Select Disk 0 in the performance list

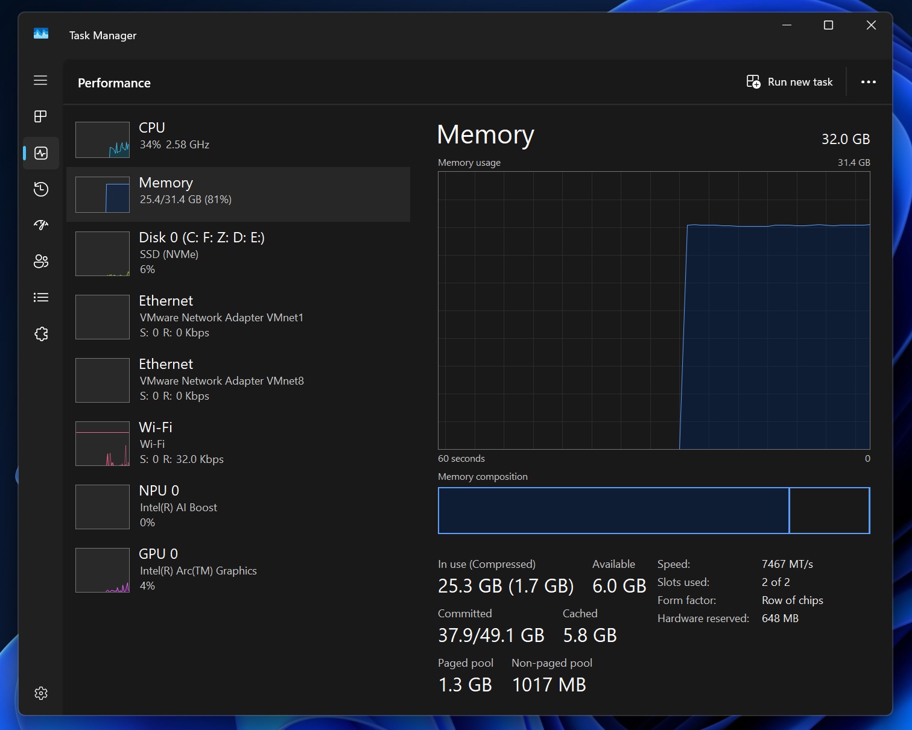[x=238, y=253]
